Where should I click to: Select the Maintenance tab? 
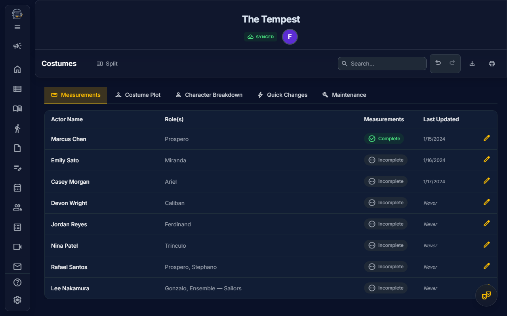pos(344,95)
